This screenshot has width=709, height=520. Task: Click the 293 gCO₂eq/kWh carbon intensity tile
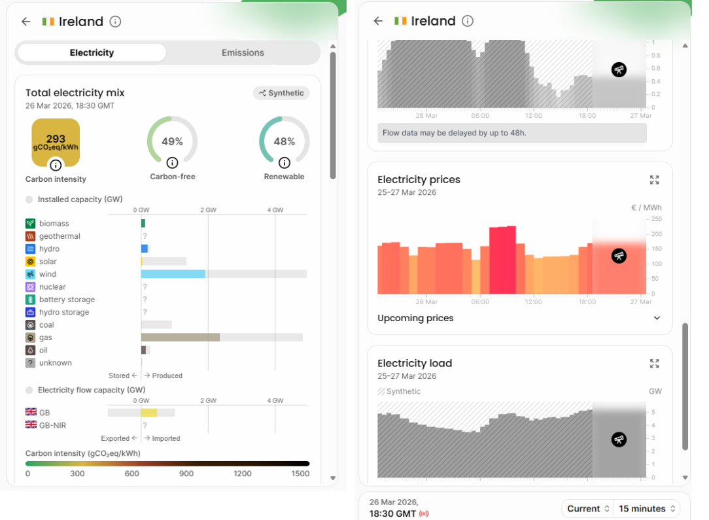tap(56, 142)
